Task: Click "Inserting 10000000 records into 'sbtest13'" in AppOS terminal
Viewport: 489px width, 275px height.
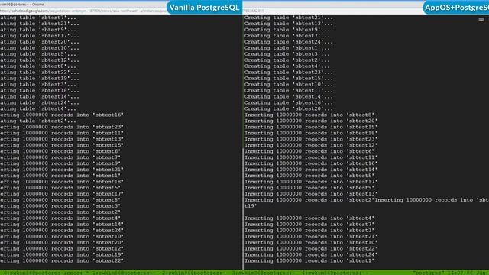Action: click(311, 194)
